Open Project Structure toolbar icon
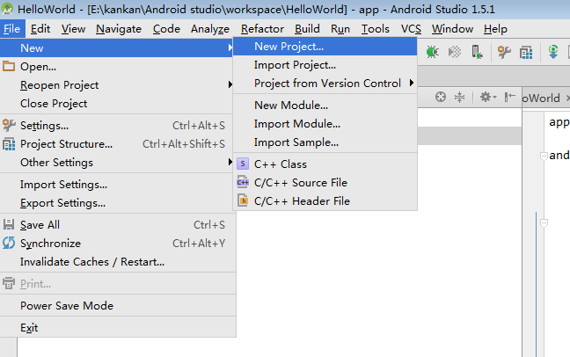The image size is (570, 357). pos(526,53)
